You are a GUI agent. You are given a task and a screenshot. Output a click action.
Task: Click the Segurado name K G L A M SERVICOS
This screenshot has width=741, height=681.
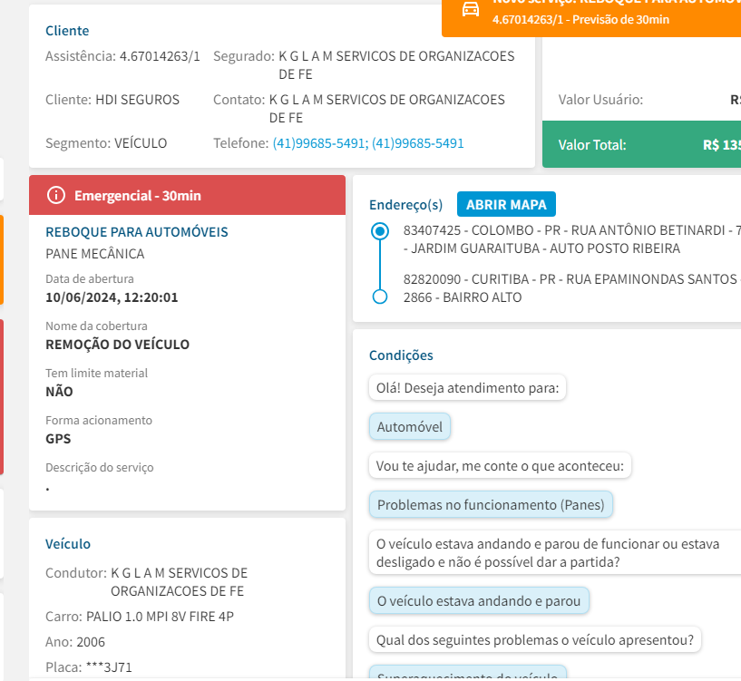pos(396,65)
